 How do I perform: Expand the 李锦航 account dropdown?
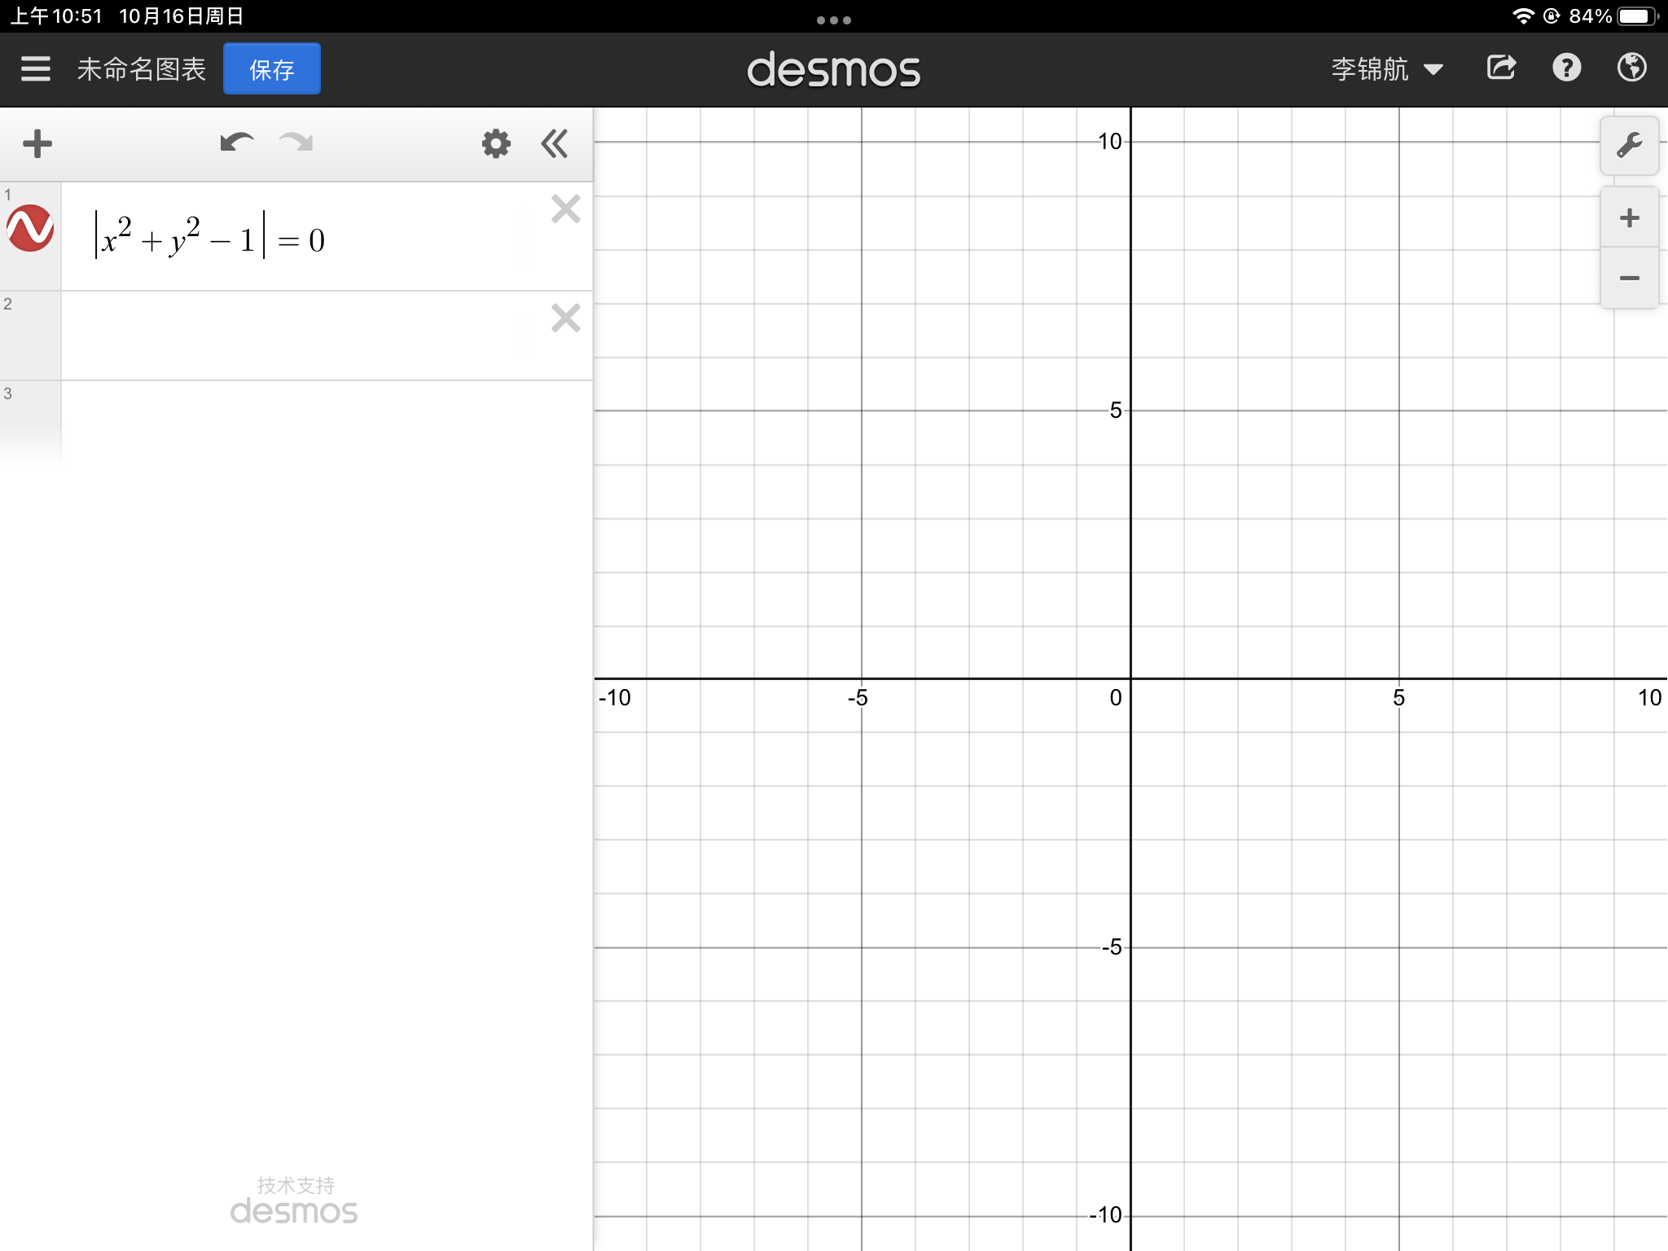click(x=1386, y=69)
